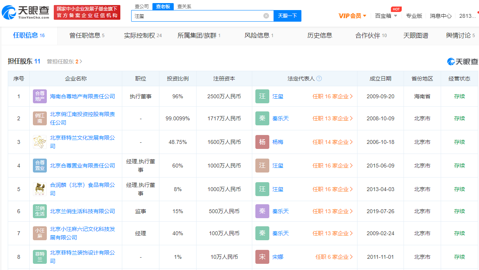479x270 pixels.
Task: Click the 秦 avatar in row 2
Action: (x=262, y=118)
